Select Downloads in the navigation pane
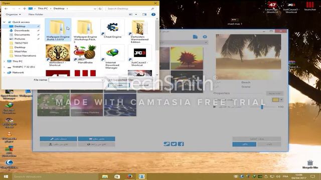The width and height of the screenshot is (321, 180). point(22,30)
